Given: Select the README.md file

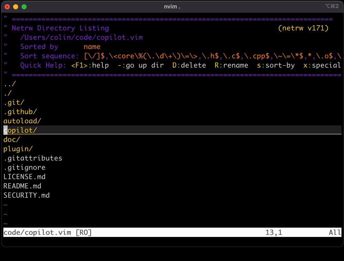Looking at the screenshot, I should (22, 186).
